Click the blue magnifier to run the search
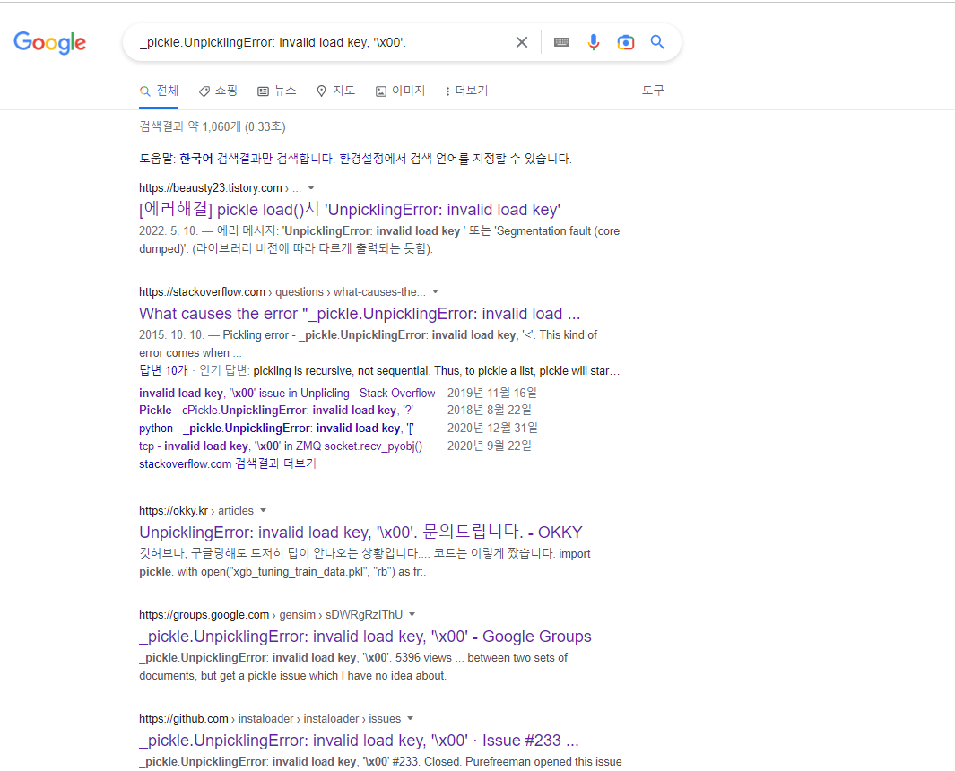This screenshot has width=955, height=771. coord(657,41)
